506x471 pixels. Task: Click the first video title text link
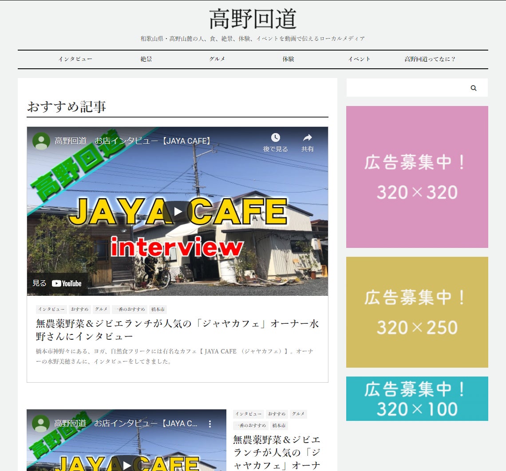point(132,141)
